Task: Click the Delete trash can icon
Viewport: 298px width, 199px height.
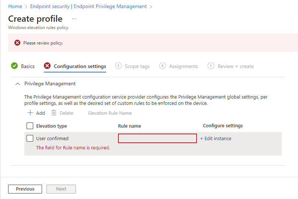Action: 54,113
